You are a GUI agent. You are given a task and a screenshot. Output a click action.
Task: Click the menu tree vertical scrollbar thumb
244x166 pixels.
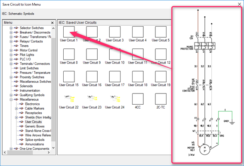(x=53, y=90)
